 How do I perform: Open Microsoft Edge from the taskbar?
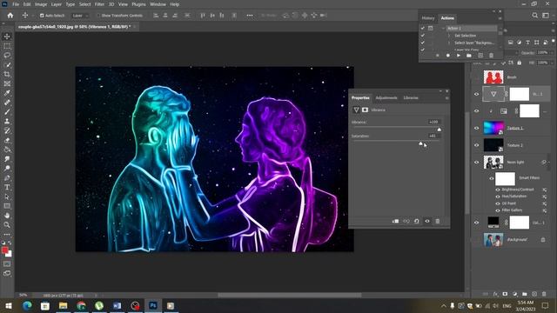click(x=27, y=305)
